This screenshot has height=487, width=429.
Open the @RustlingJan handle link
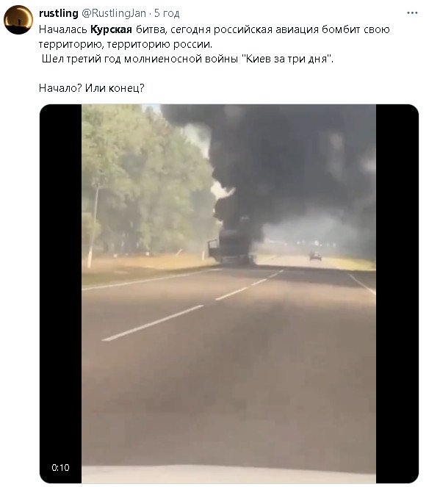coord(114,13)
